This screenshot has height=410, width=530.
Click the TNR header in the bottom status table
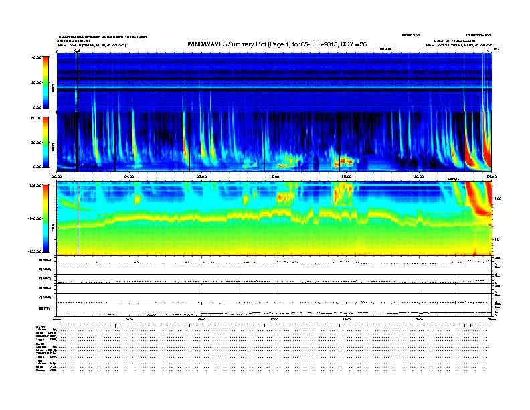tap(39, 360)
